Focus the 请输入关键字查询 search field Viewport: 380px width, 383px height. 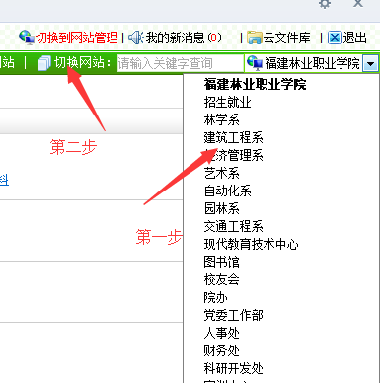(x=180, y=63)
